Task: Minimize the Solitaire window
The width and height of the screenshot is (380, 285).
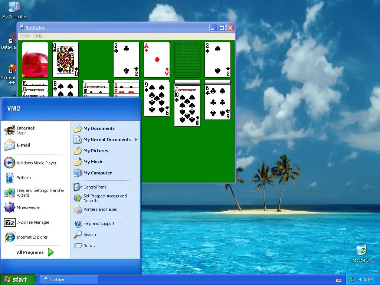Action: (x=213, y=28)
